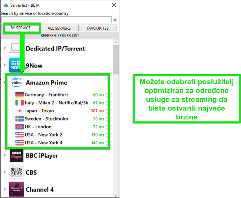
Task: Click the 78 ms ping value
Action: (98, 119)
